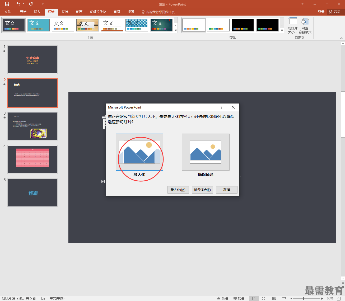Select slide 1 thumbnail 招聘启事
Image resolution: width=345 pixels, height=301 pixels.
32,60
